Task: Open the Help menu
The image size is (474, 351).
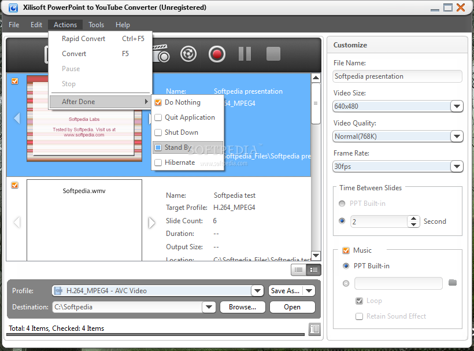Action: pos(123,25)
